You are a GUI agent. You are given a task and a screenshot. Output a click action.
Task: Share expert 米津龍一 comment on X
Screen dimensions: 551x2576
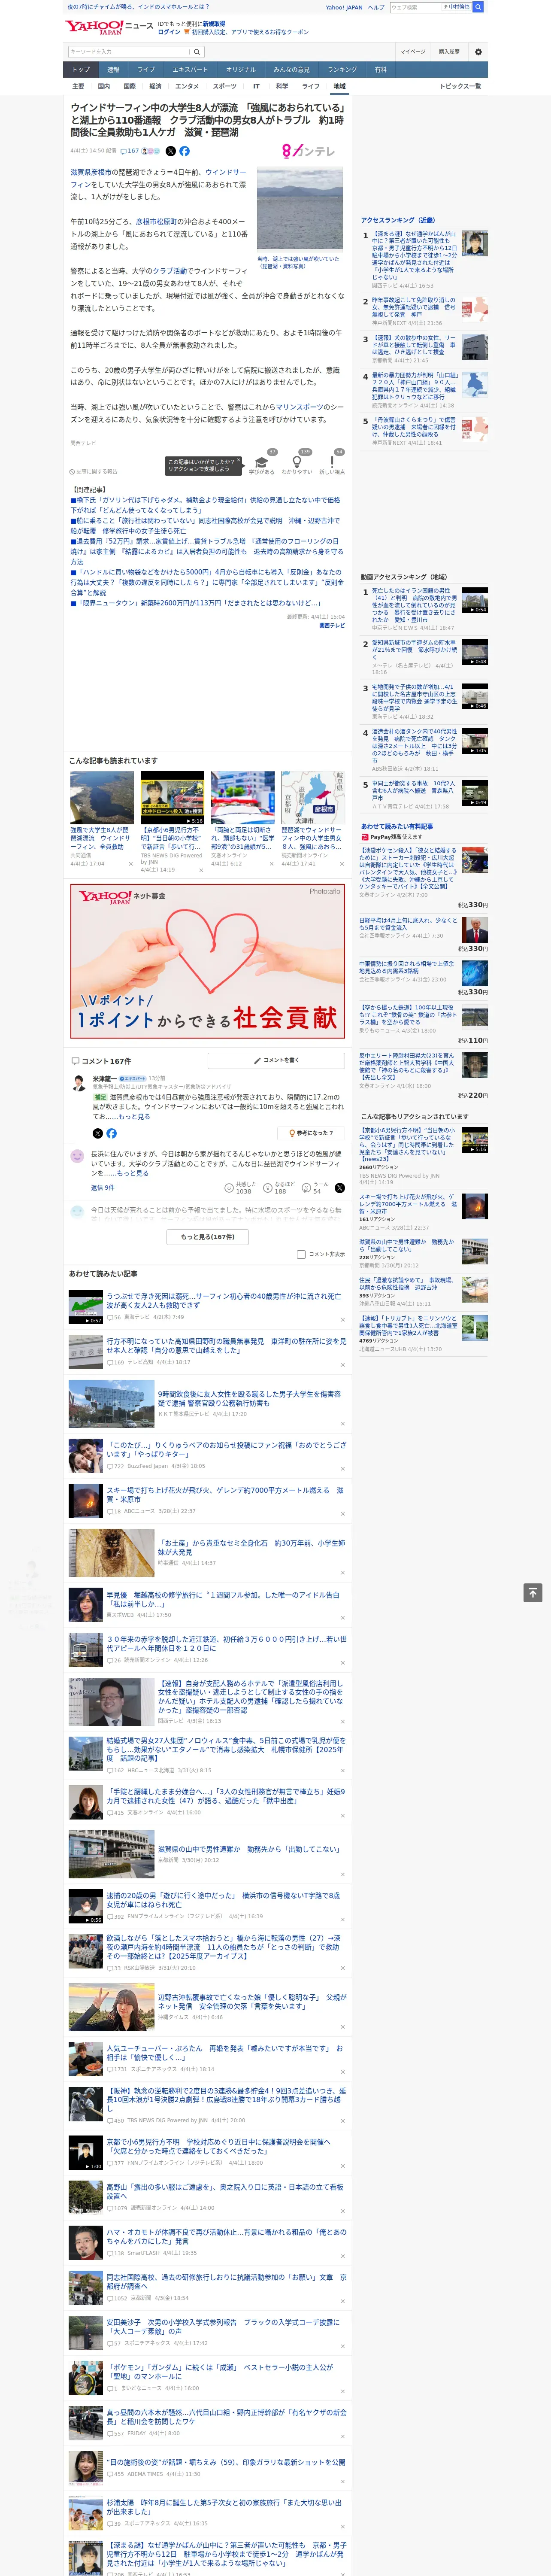click(97, 1133)
